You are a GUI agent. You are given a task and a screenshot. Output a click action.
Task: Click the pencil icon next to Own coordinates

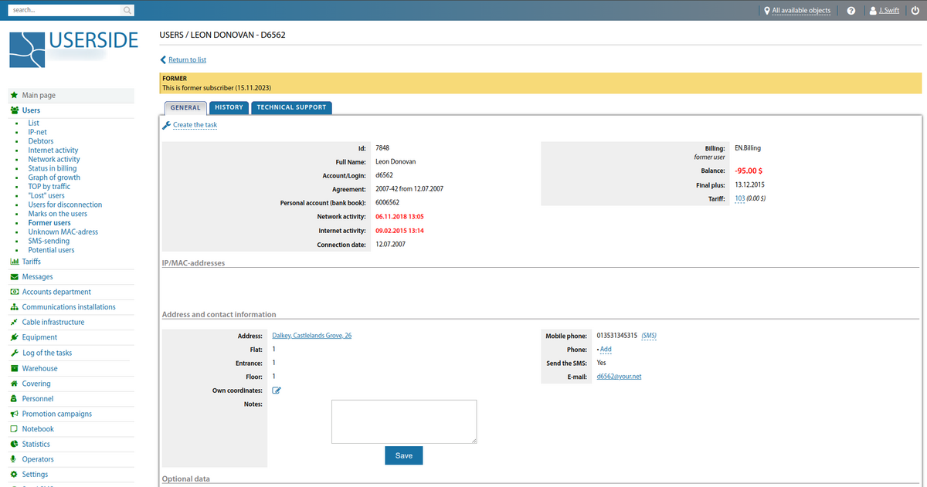pyautogui.click(x=276, y=390)
